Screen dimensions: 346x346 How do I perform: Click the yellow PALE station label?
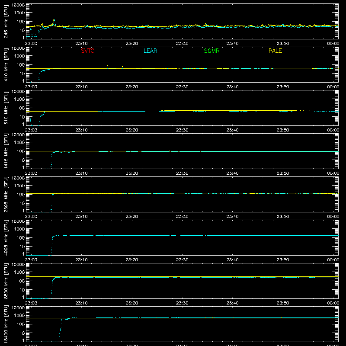(275, 51)
